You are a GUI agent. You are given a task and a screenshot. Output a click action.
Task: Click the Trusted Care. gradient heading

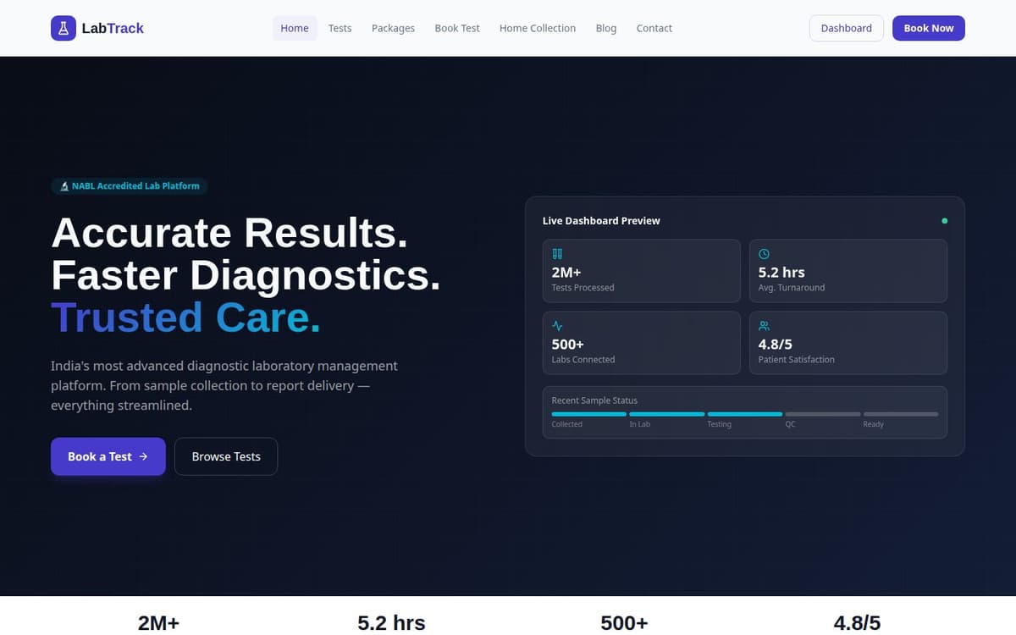(x=186, y=317)
